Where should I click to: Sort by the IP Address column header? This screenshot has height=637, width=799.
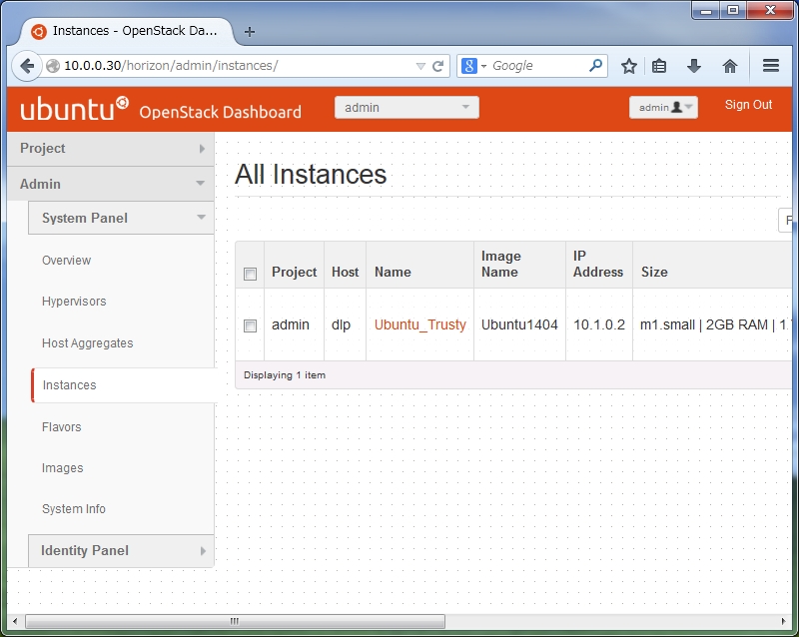click(597, 264)
